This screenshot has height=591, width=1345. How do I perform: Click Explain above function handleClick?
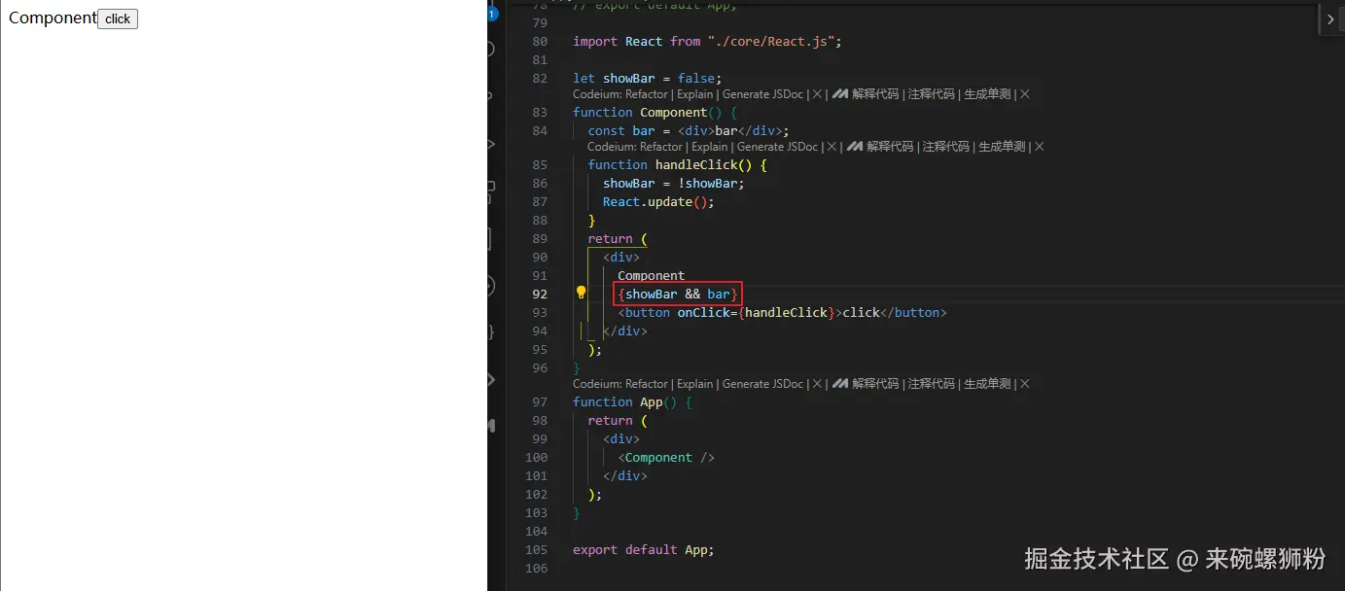pyautogui.click(x=709, y=147)
